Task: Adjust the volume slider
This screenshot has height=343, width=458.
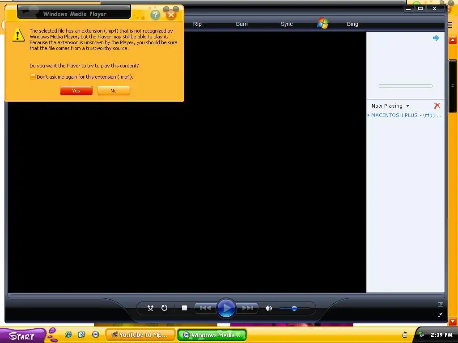Action: tap(294, 308)
